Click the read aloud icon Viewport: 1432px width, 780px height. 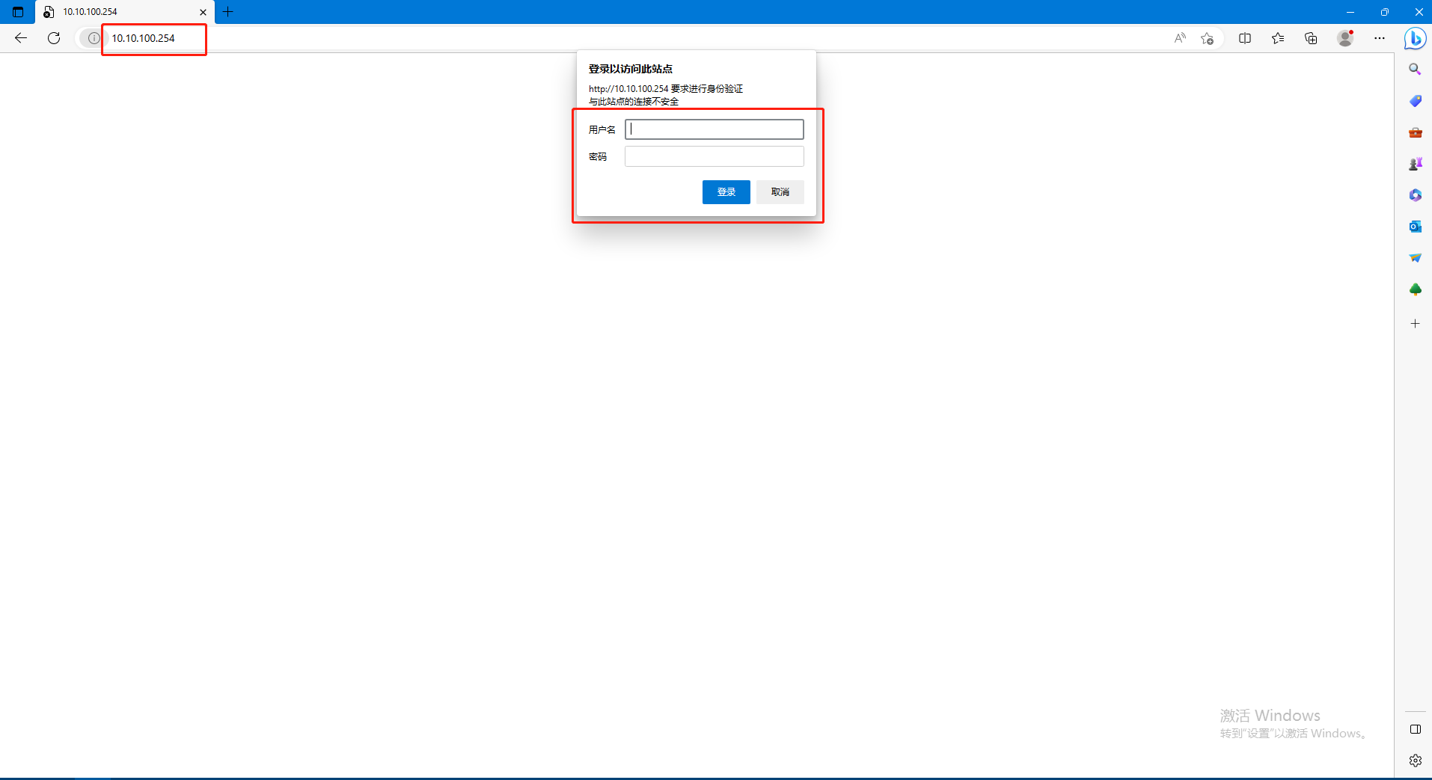[1180, 38]
